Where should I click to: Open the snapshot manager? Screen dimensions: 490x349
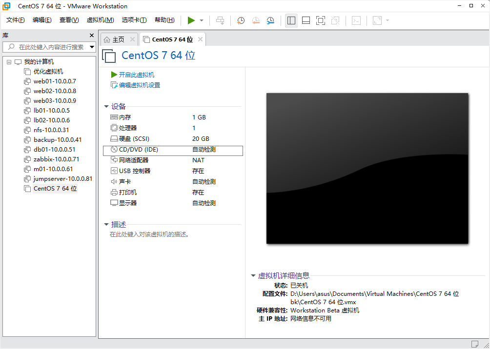click(x=270, y=20)
